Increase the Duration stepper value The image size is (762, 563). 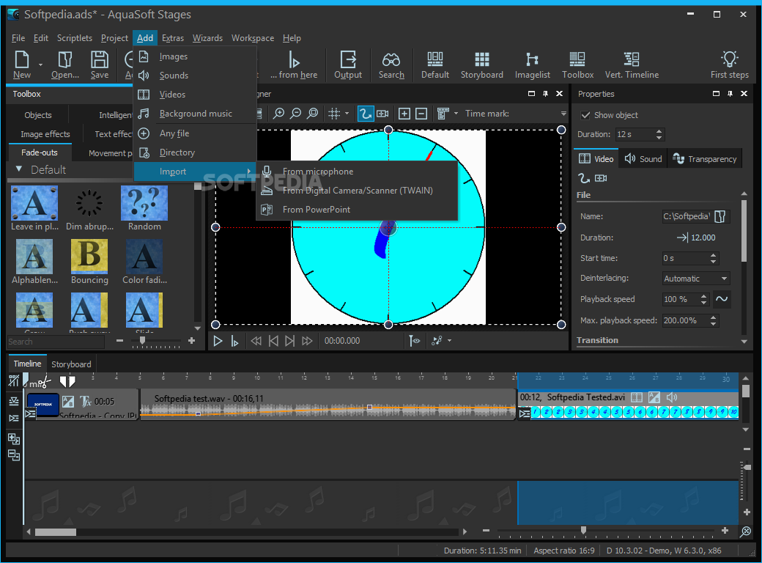coord(659,131)
